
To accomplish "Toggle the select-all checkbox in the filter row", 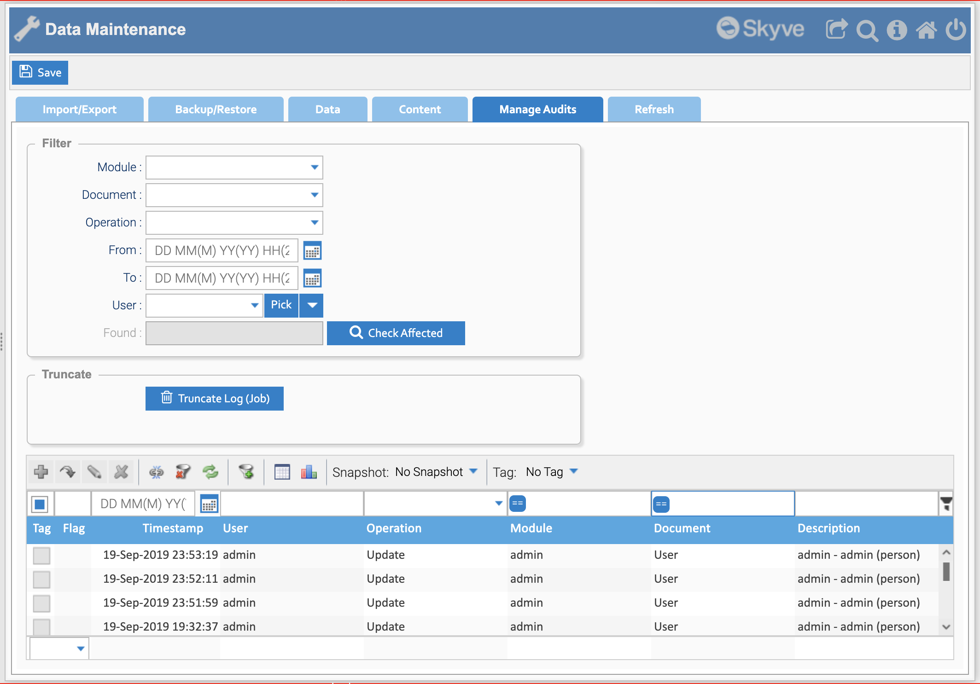I will point(40,504).
